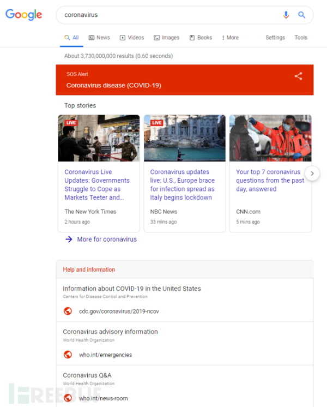Open the CNN top 7 coronavirus questions story
This screenshot has height=407, width=327.
[270, 180]
